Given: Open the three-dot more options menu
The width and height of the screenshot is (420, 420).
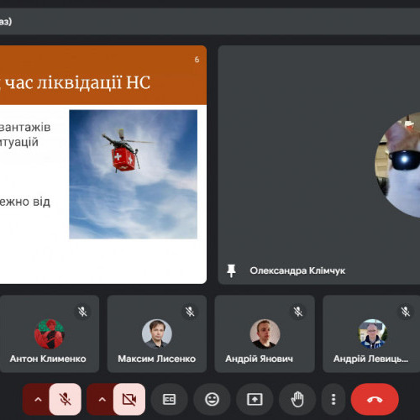Looking at the screenshot, I should pyautogui.click(x=333, y=399).
